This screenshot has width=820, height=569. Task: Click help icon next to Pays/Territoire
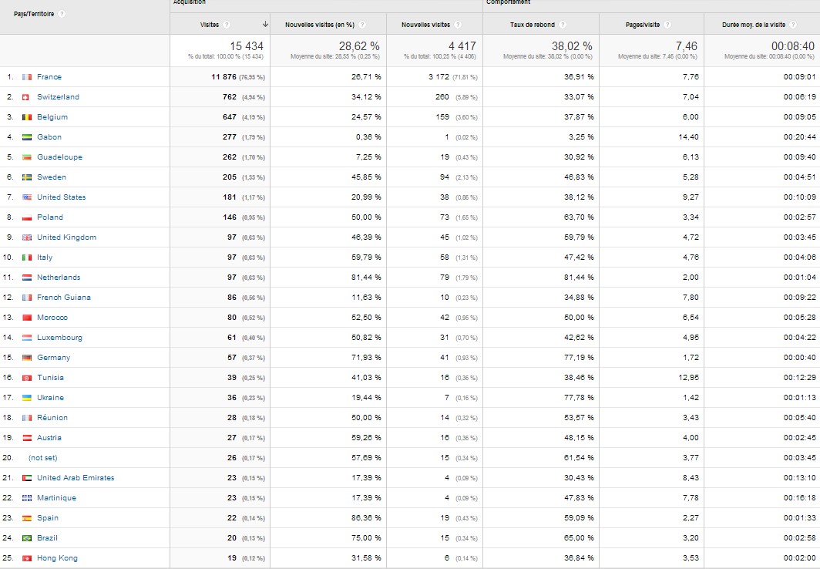(x=62, y=14)
